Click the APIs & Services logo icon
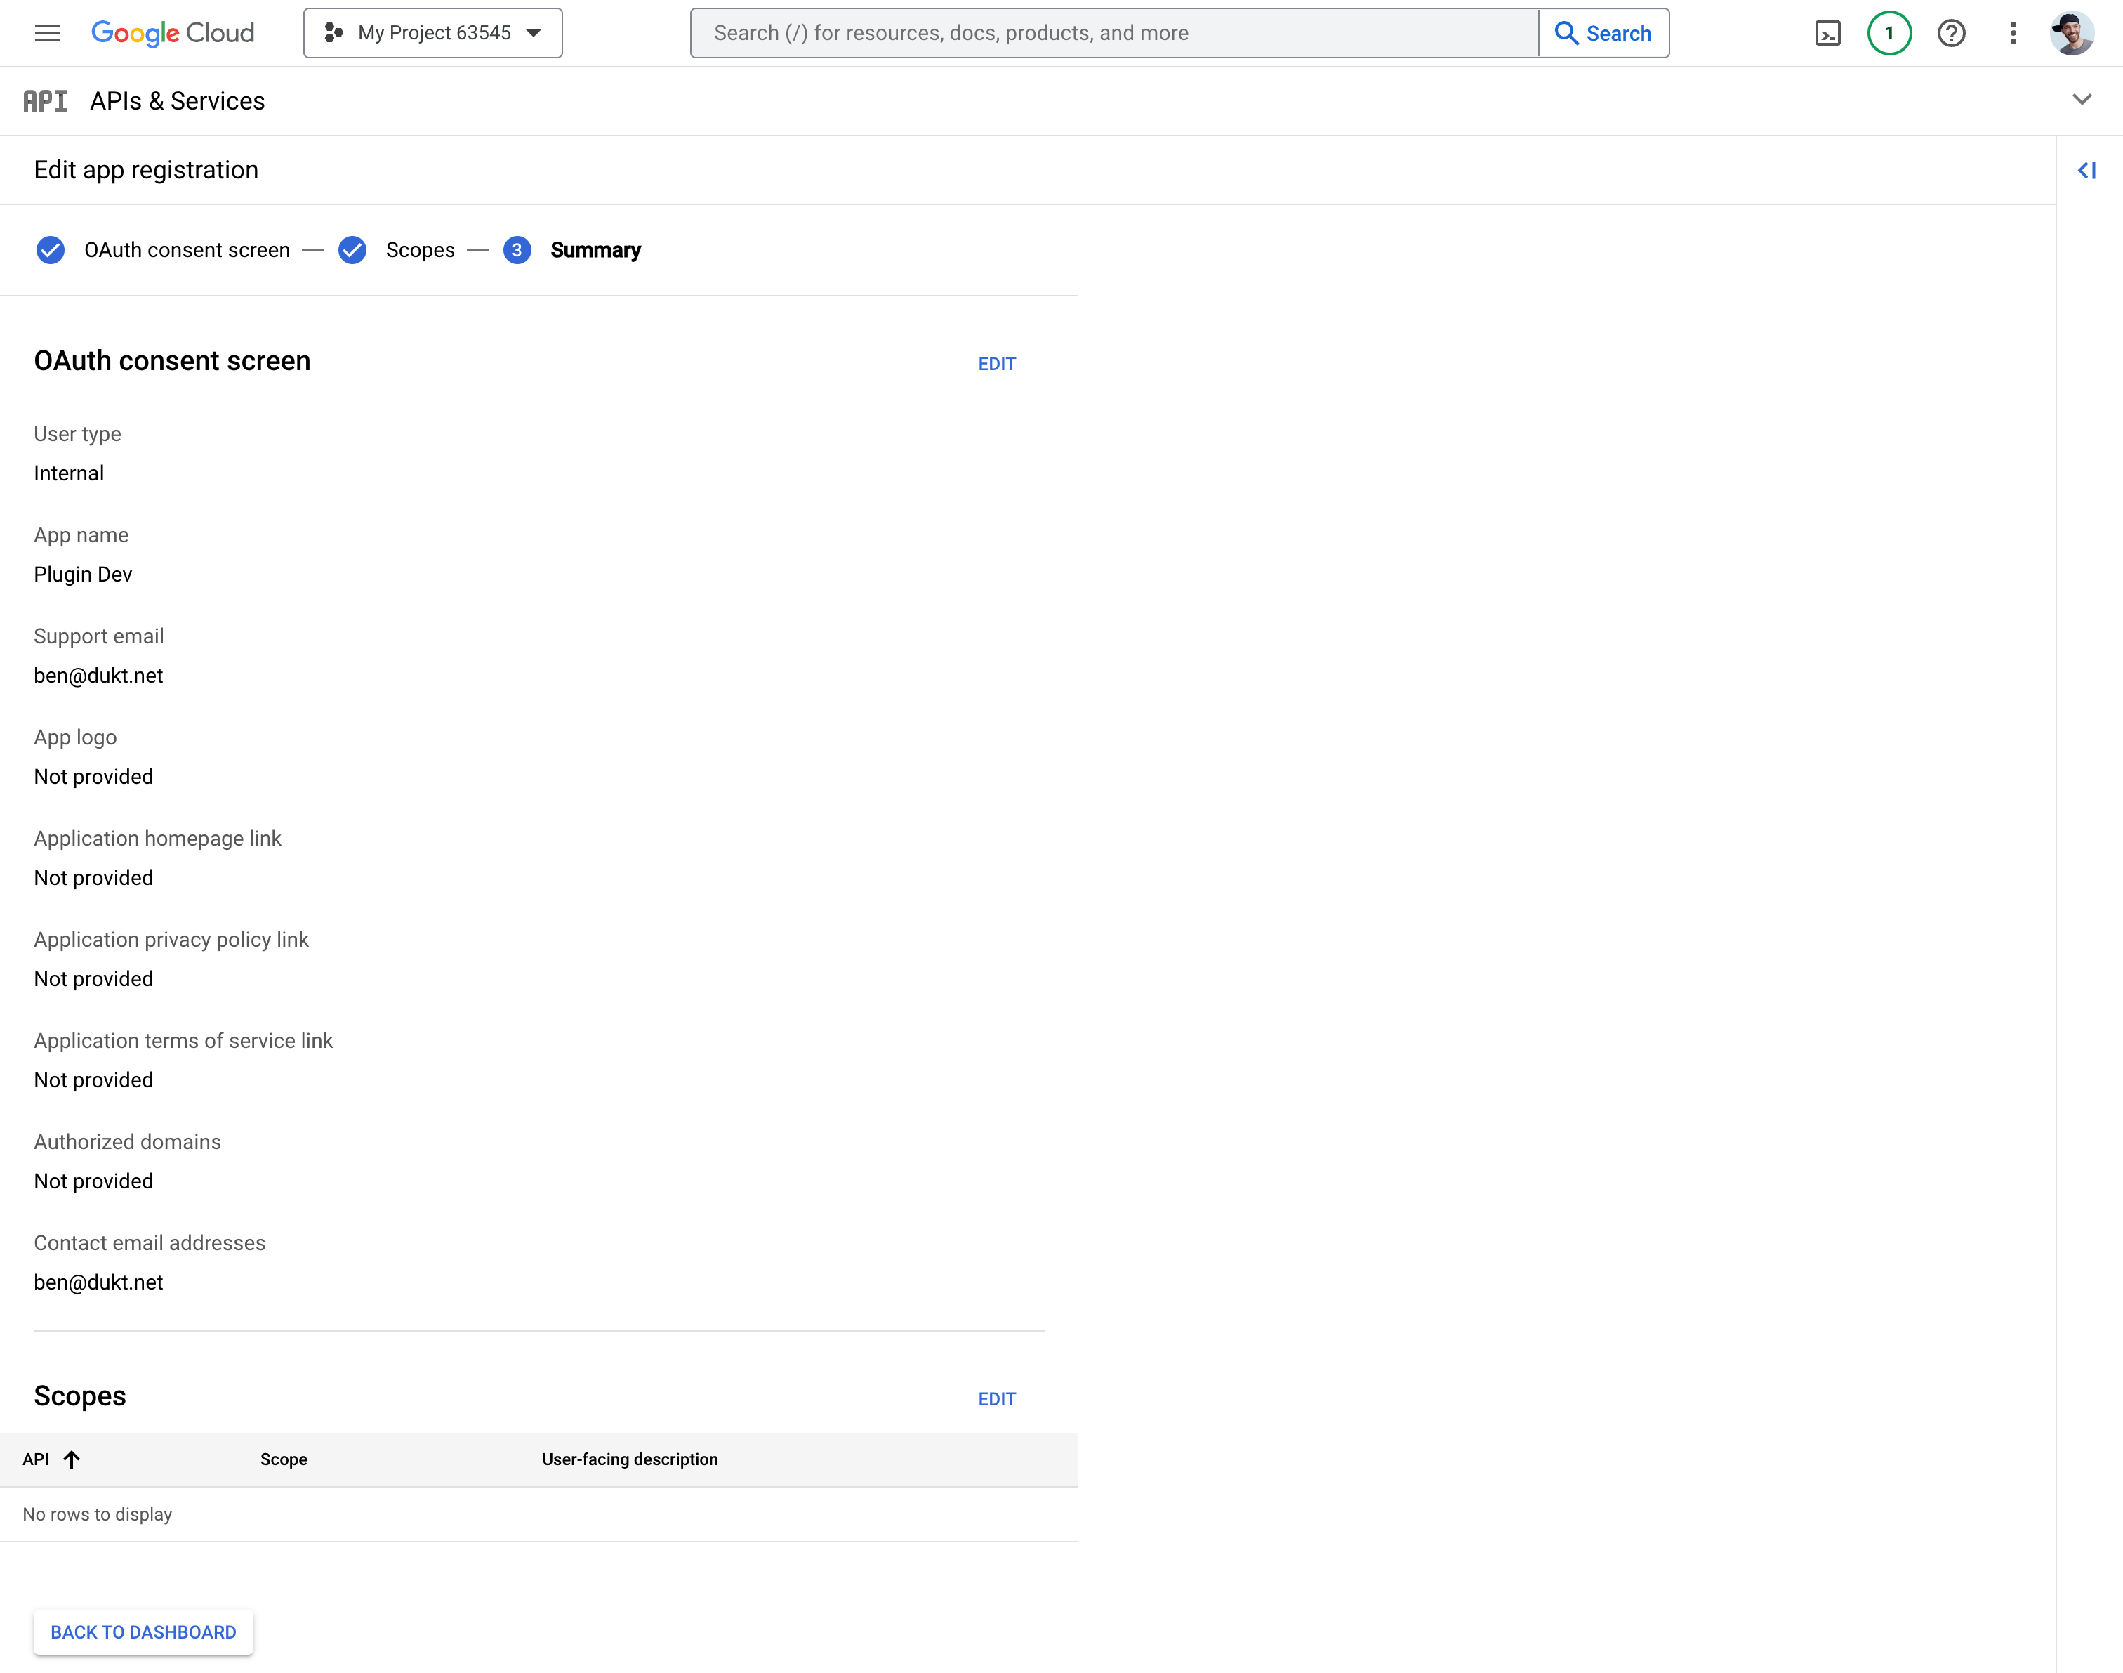 coord(45,100)
